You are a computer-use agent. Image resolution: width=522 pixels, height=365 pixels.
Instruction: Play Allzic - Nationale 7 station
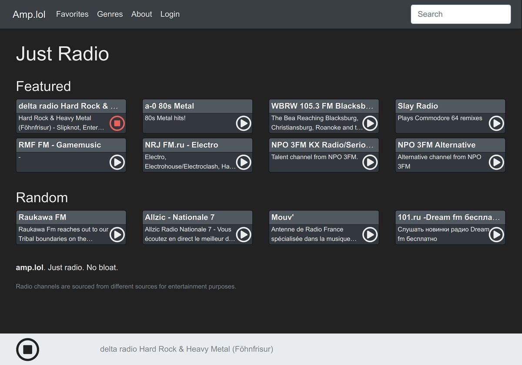point(243,235)
